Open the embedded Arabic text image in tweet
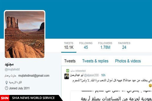152x101 pixels. [111, 96]
